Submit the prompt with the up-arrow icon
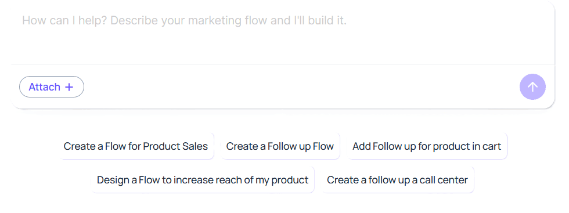Screen dimensions: 569x213 tap(532, 86)
